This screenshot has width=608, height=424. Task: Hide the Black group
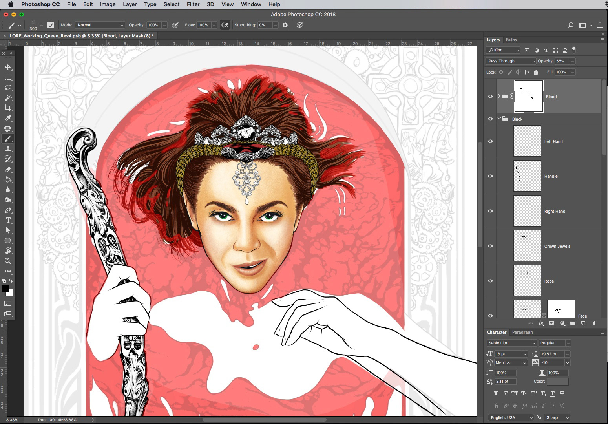pyautogui.click(x=490, y=119)
